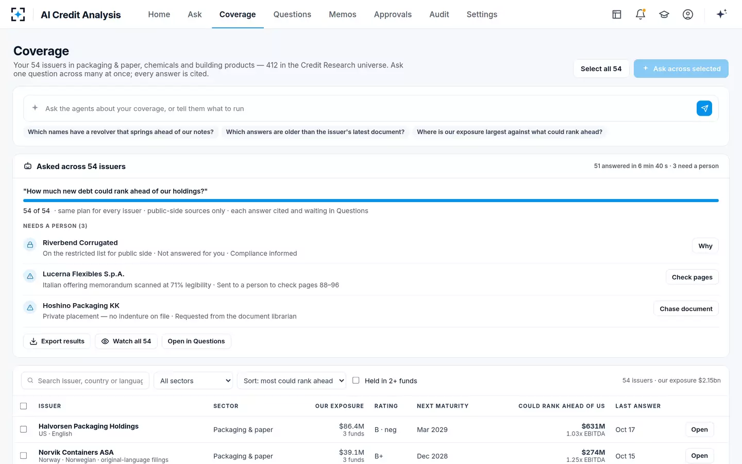Switch to the Memos tab

[343, 14]
